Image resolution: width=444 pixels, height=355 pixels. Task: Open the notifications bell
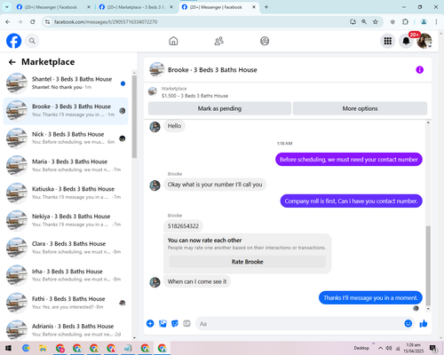pyautogui.click(x=406, y=41)
